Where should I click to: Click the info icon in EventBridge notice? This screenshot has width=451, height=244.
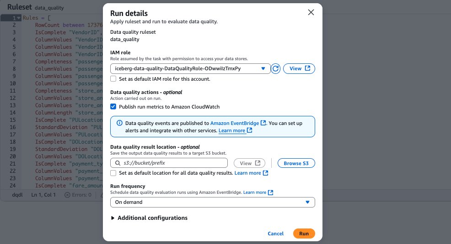tap(119, 123)
